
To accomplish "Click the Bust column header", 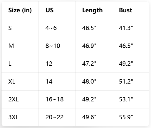I will click(125, 10).
